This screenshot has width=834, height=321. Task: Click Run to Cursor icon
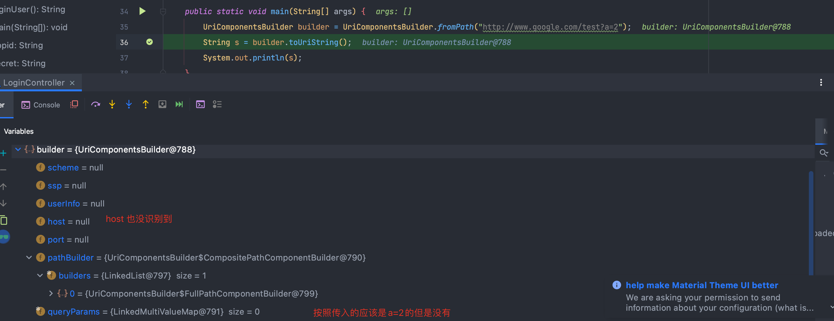click(179, 104)
